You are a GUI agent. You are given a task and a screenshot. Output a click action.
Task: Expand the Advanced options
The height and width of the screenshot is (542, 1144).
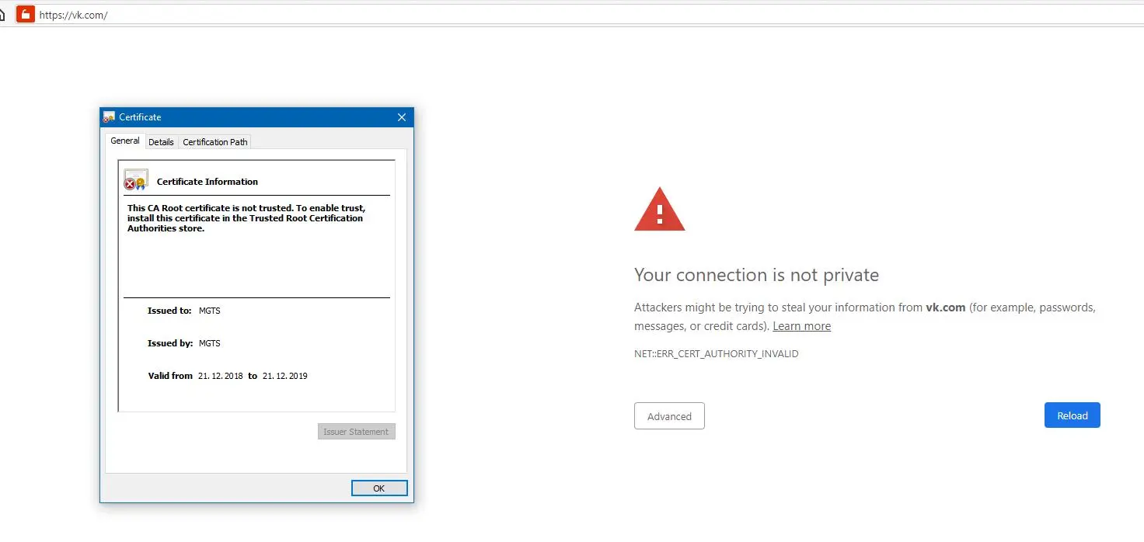669,416
